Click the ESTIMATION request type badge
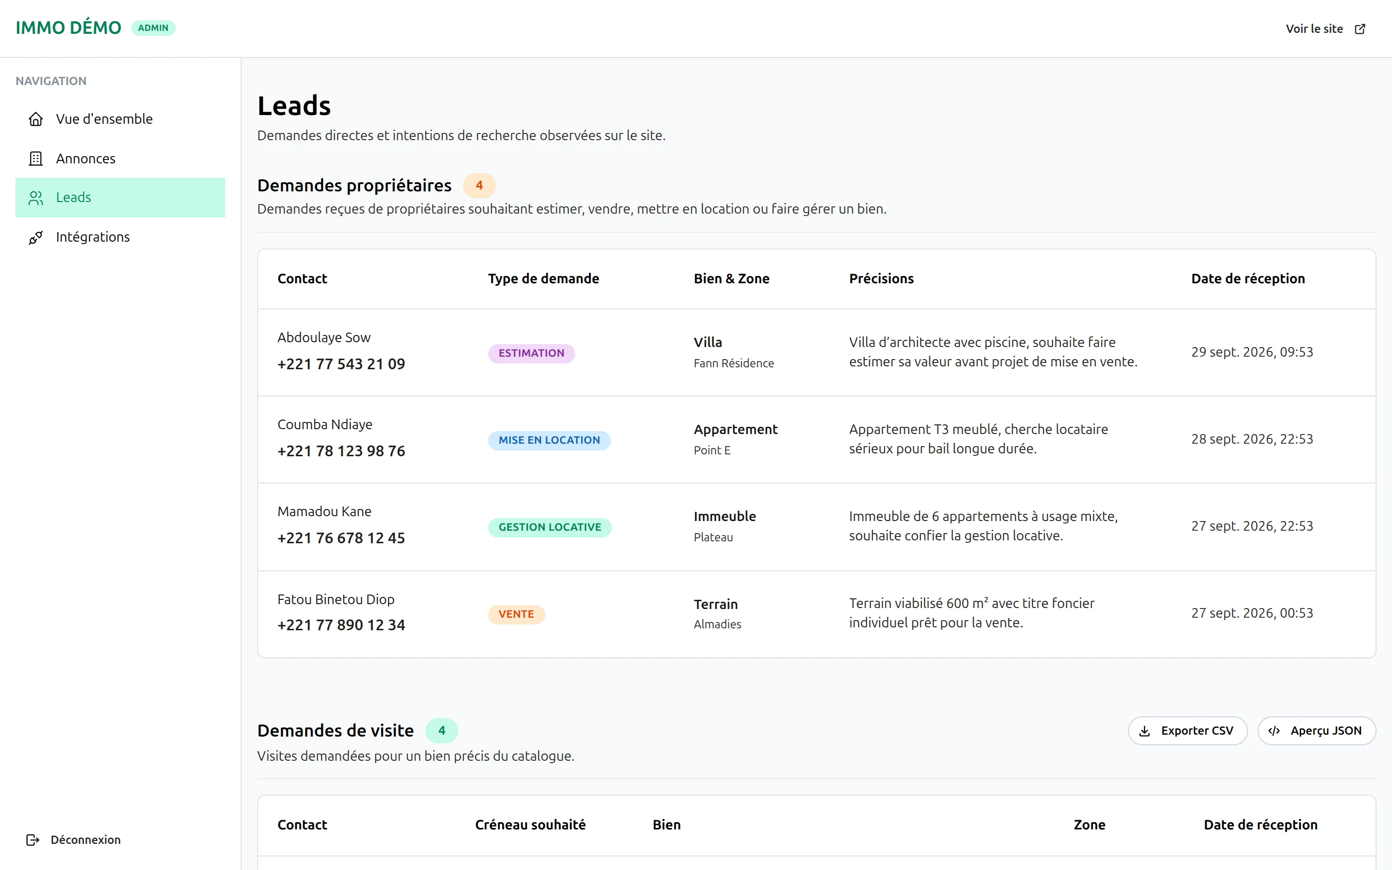Image resolution: width=1392 pixels, height=870 pixels. tap(532, 353)
